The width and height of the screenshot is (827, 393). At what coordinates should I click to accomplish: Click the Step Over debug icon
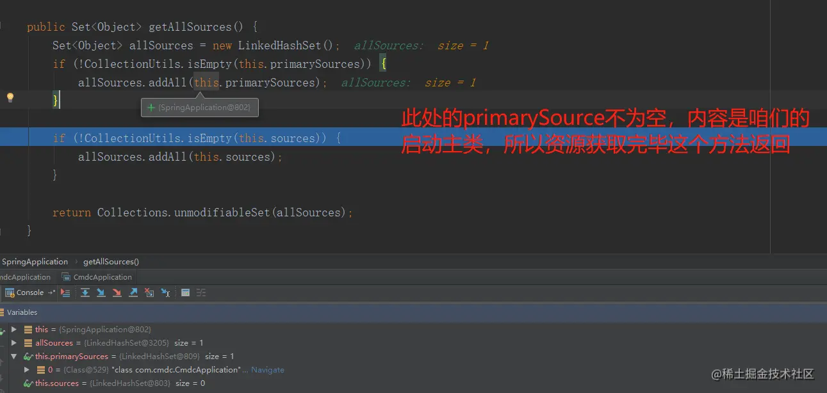pyautogui.click(x=85, y=293)
